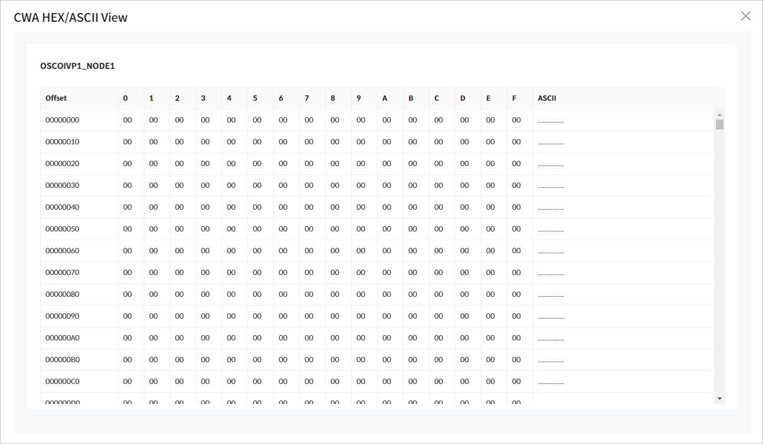This screenshot has height=444, width=763.
Task: Click ASCII text of row 00000020
Action: [551, 164]
